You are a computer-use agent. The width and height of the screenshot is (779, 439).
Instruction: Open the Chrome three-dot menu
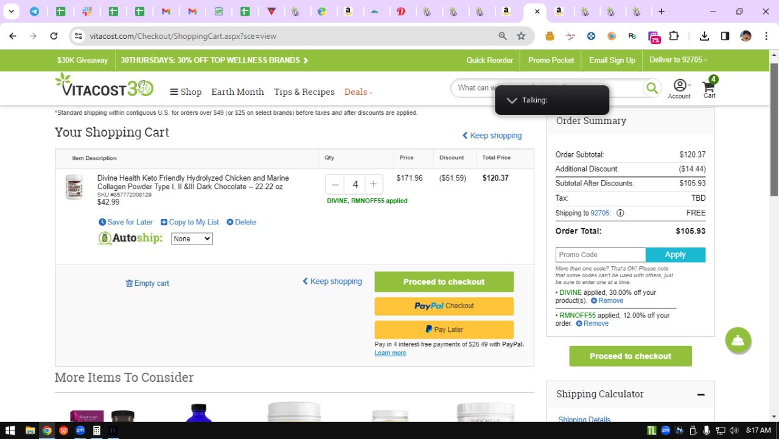(x=766, y=36)
